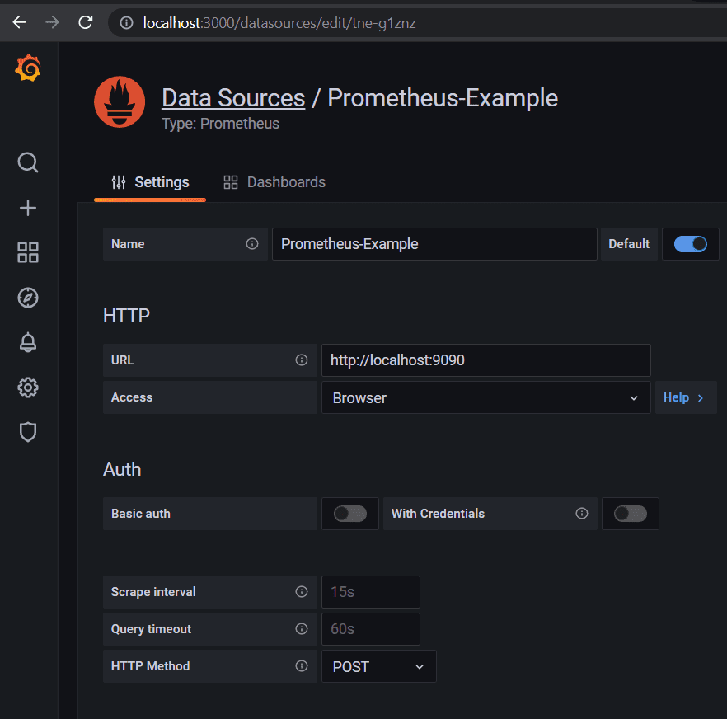Switch to the Dashboards tab

coord(274,182)
